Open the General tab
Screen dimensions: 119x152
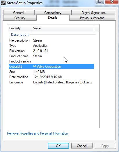point(19,13)
